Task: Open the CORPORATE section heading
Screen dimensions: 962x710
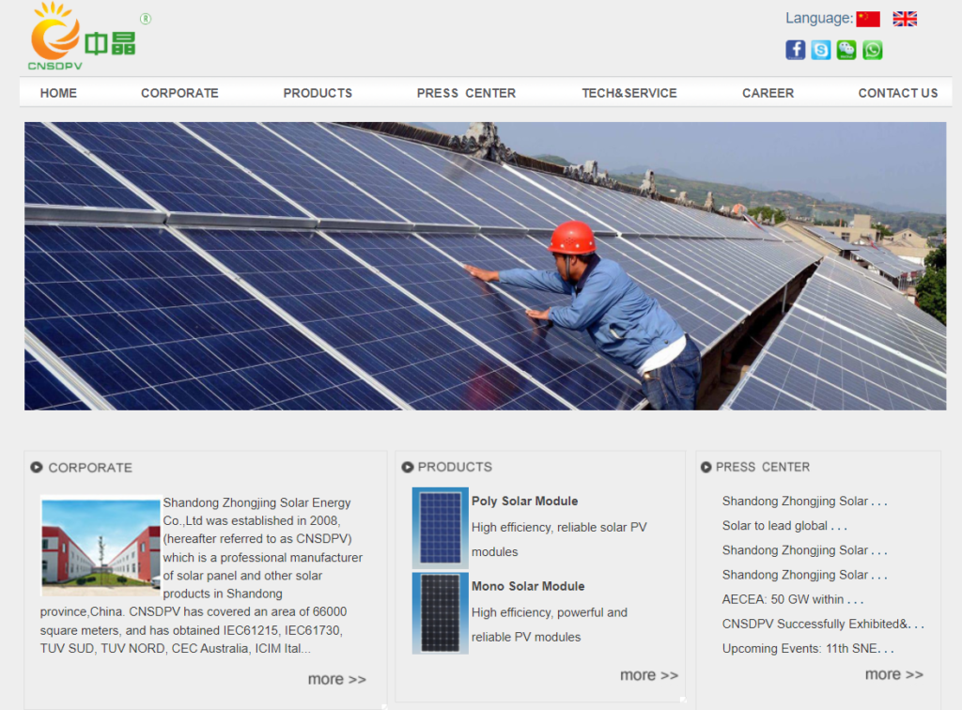Action: click(90, 468)
